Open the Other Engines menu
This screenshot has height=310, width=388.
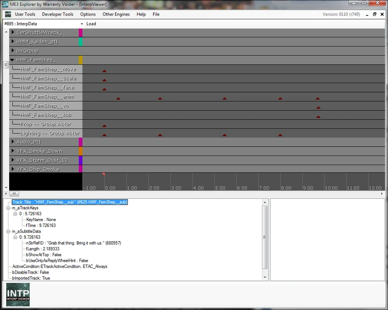(x=116, y=14)
